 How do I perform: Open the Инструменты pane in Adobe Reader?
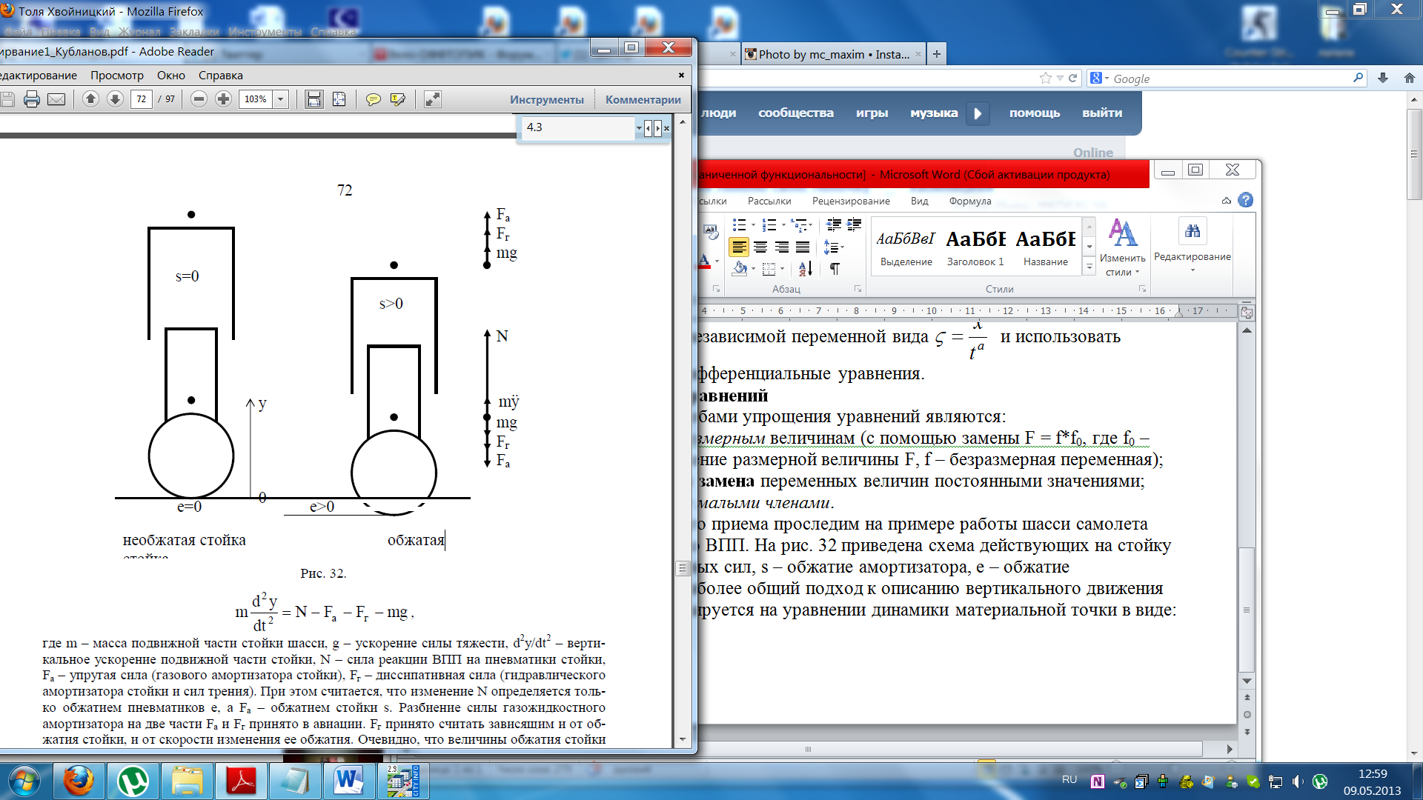[547, 100]
